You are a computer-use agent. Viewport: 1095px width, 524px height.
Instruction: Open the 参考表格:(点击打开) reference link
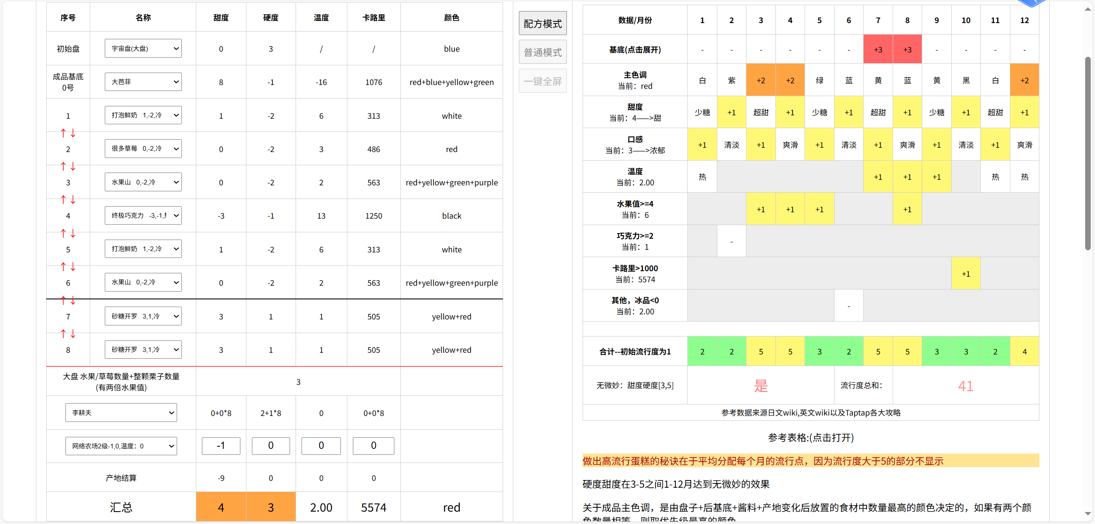coord(811,438)
